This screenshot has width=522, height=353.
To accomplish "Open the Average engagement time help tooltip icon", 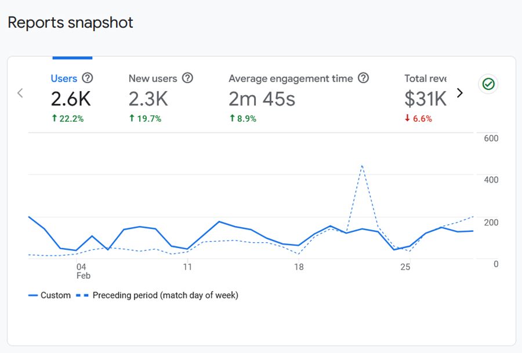I will coord(363,78).
